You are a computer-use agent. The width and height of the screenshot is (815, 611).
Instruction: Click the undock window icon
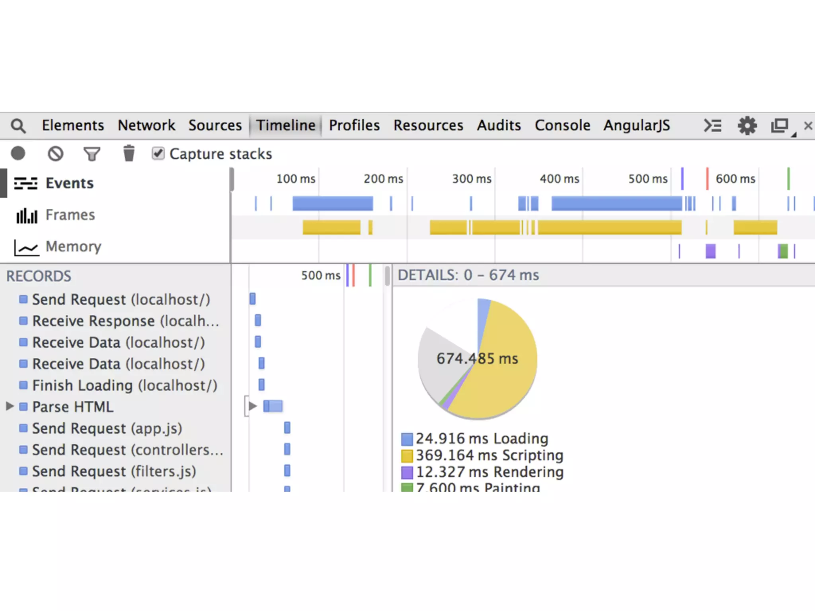pos(780,126)
